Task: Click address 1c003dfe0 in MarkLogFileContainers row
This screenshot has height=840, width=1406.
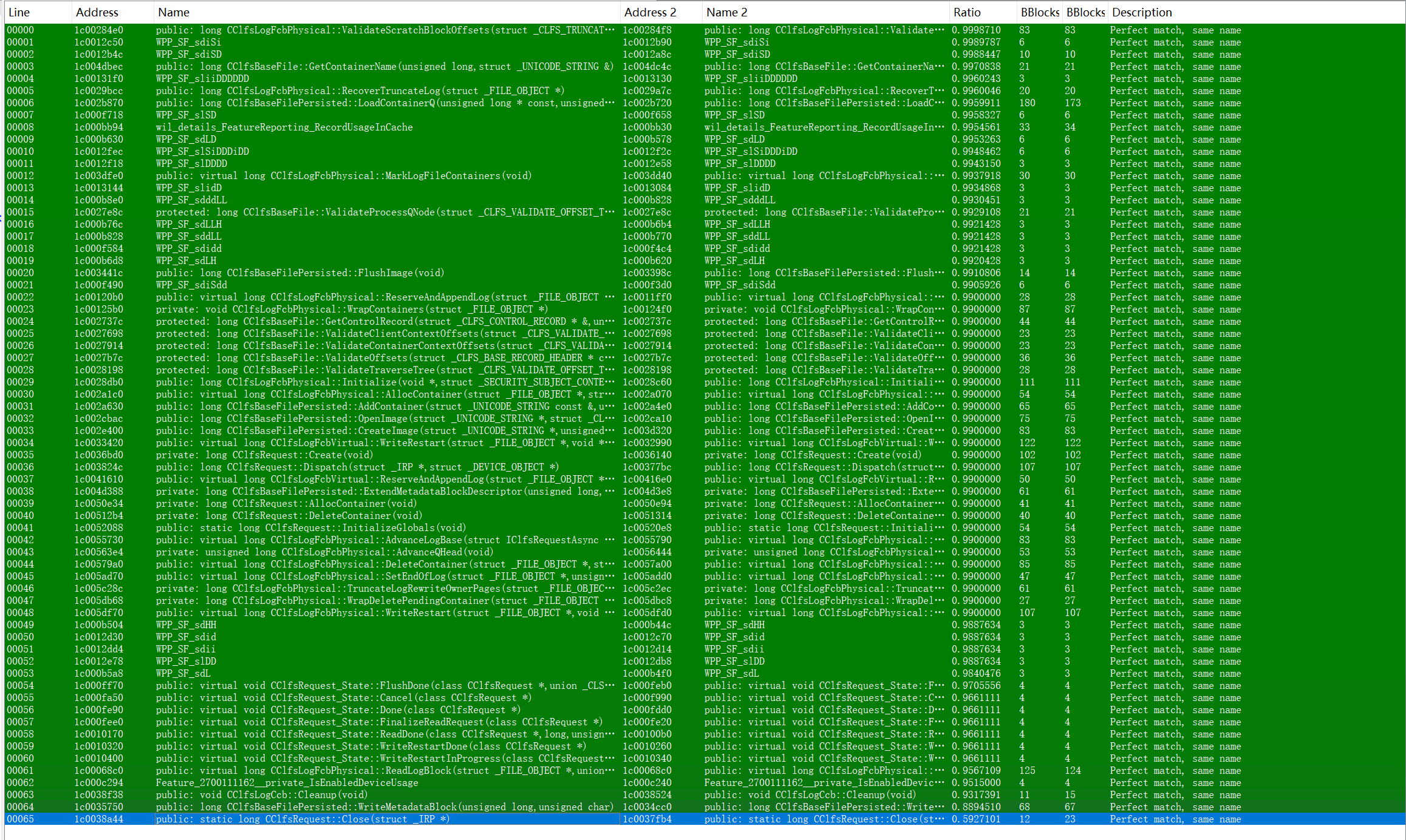Action: [x=98, y=176]
